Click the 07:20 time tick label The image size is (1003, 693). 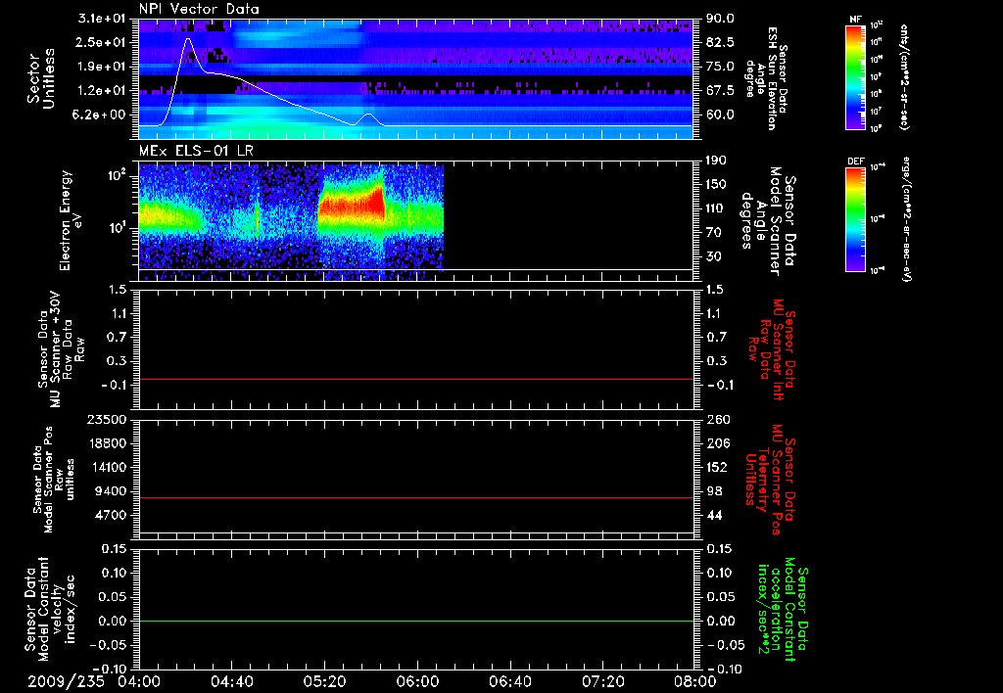pyautogui.click(x=602, y=681)
